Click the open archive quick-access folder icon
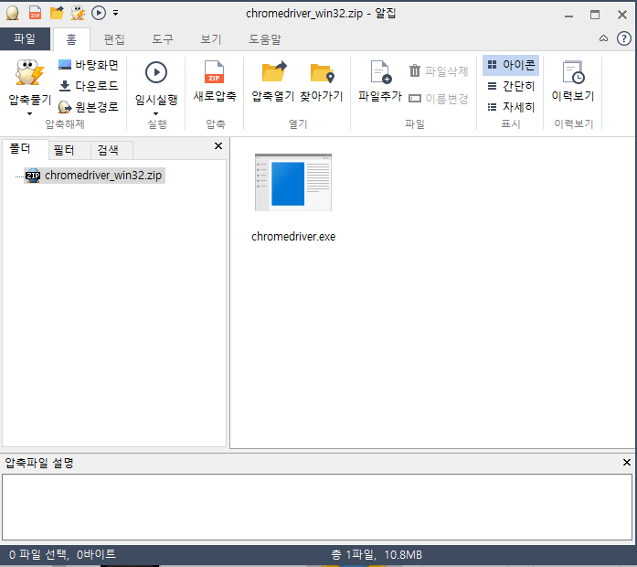The width and height of the screenshot is (637, 567). tap(57, 13)
